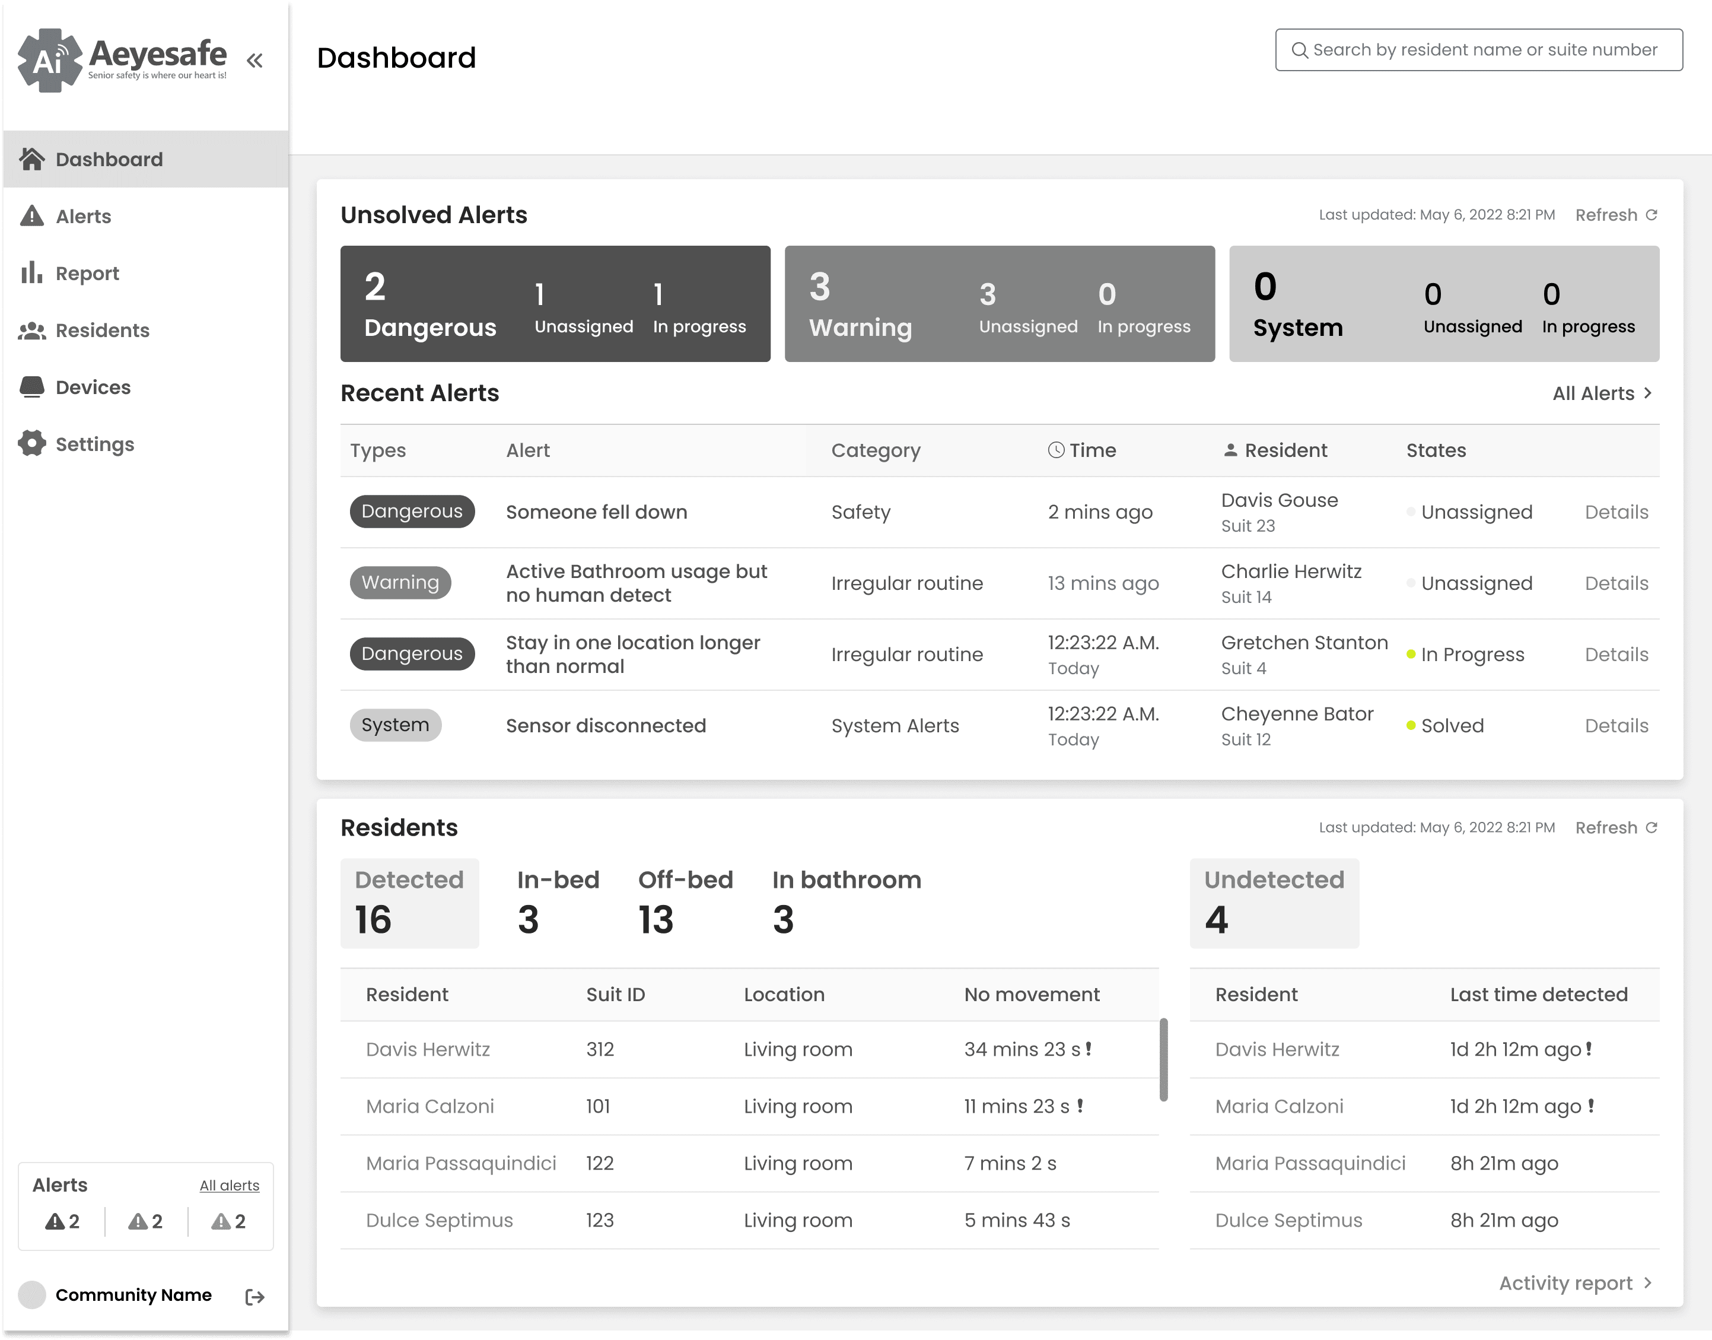1712x1340 pixels.
Task: Click exclamation mark for undetected Davis Herwitz
Action: coord(1589,1048)
